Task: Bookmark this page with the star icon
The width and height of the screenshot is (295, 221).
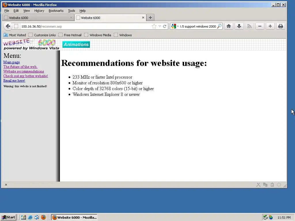Action: pos(154,26)
